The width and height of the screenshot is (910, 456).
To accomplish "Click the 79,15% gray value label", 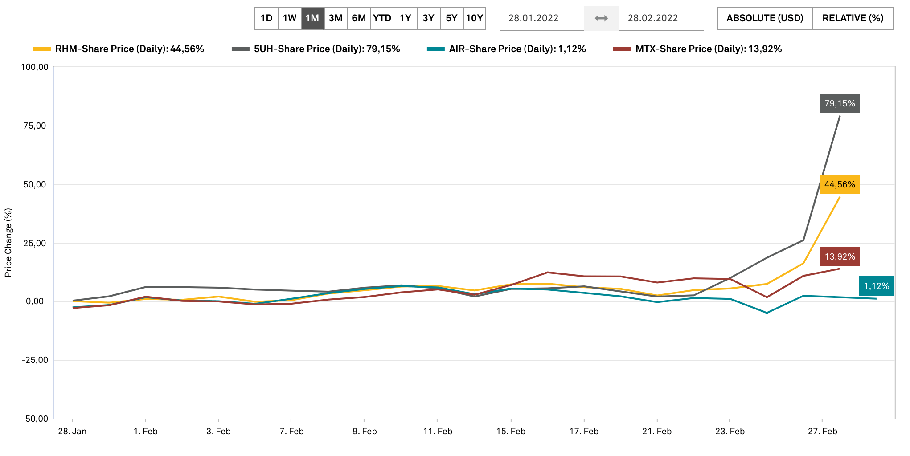I will coord(840,103).
